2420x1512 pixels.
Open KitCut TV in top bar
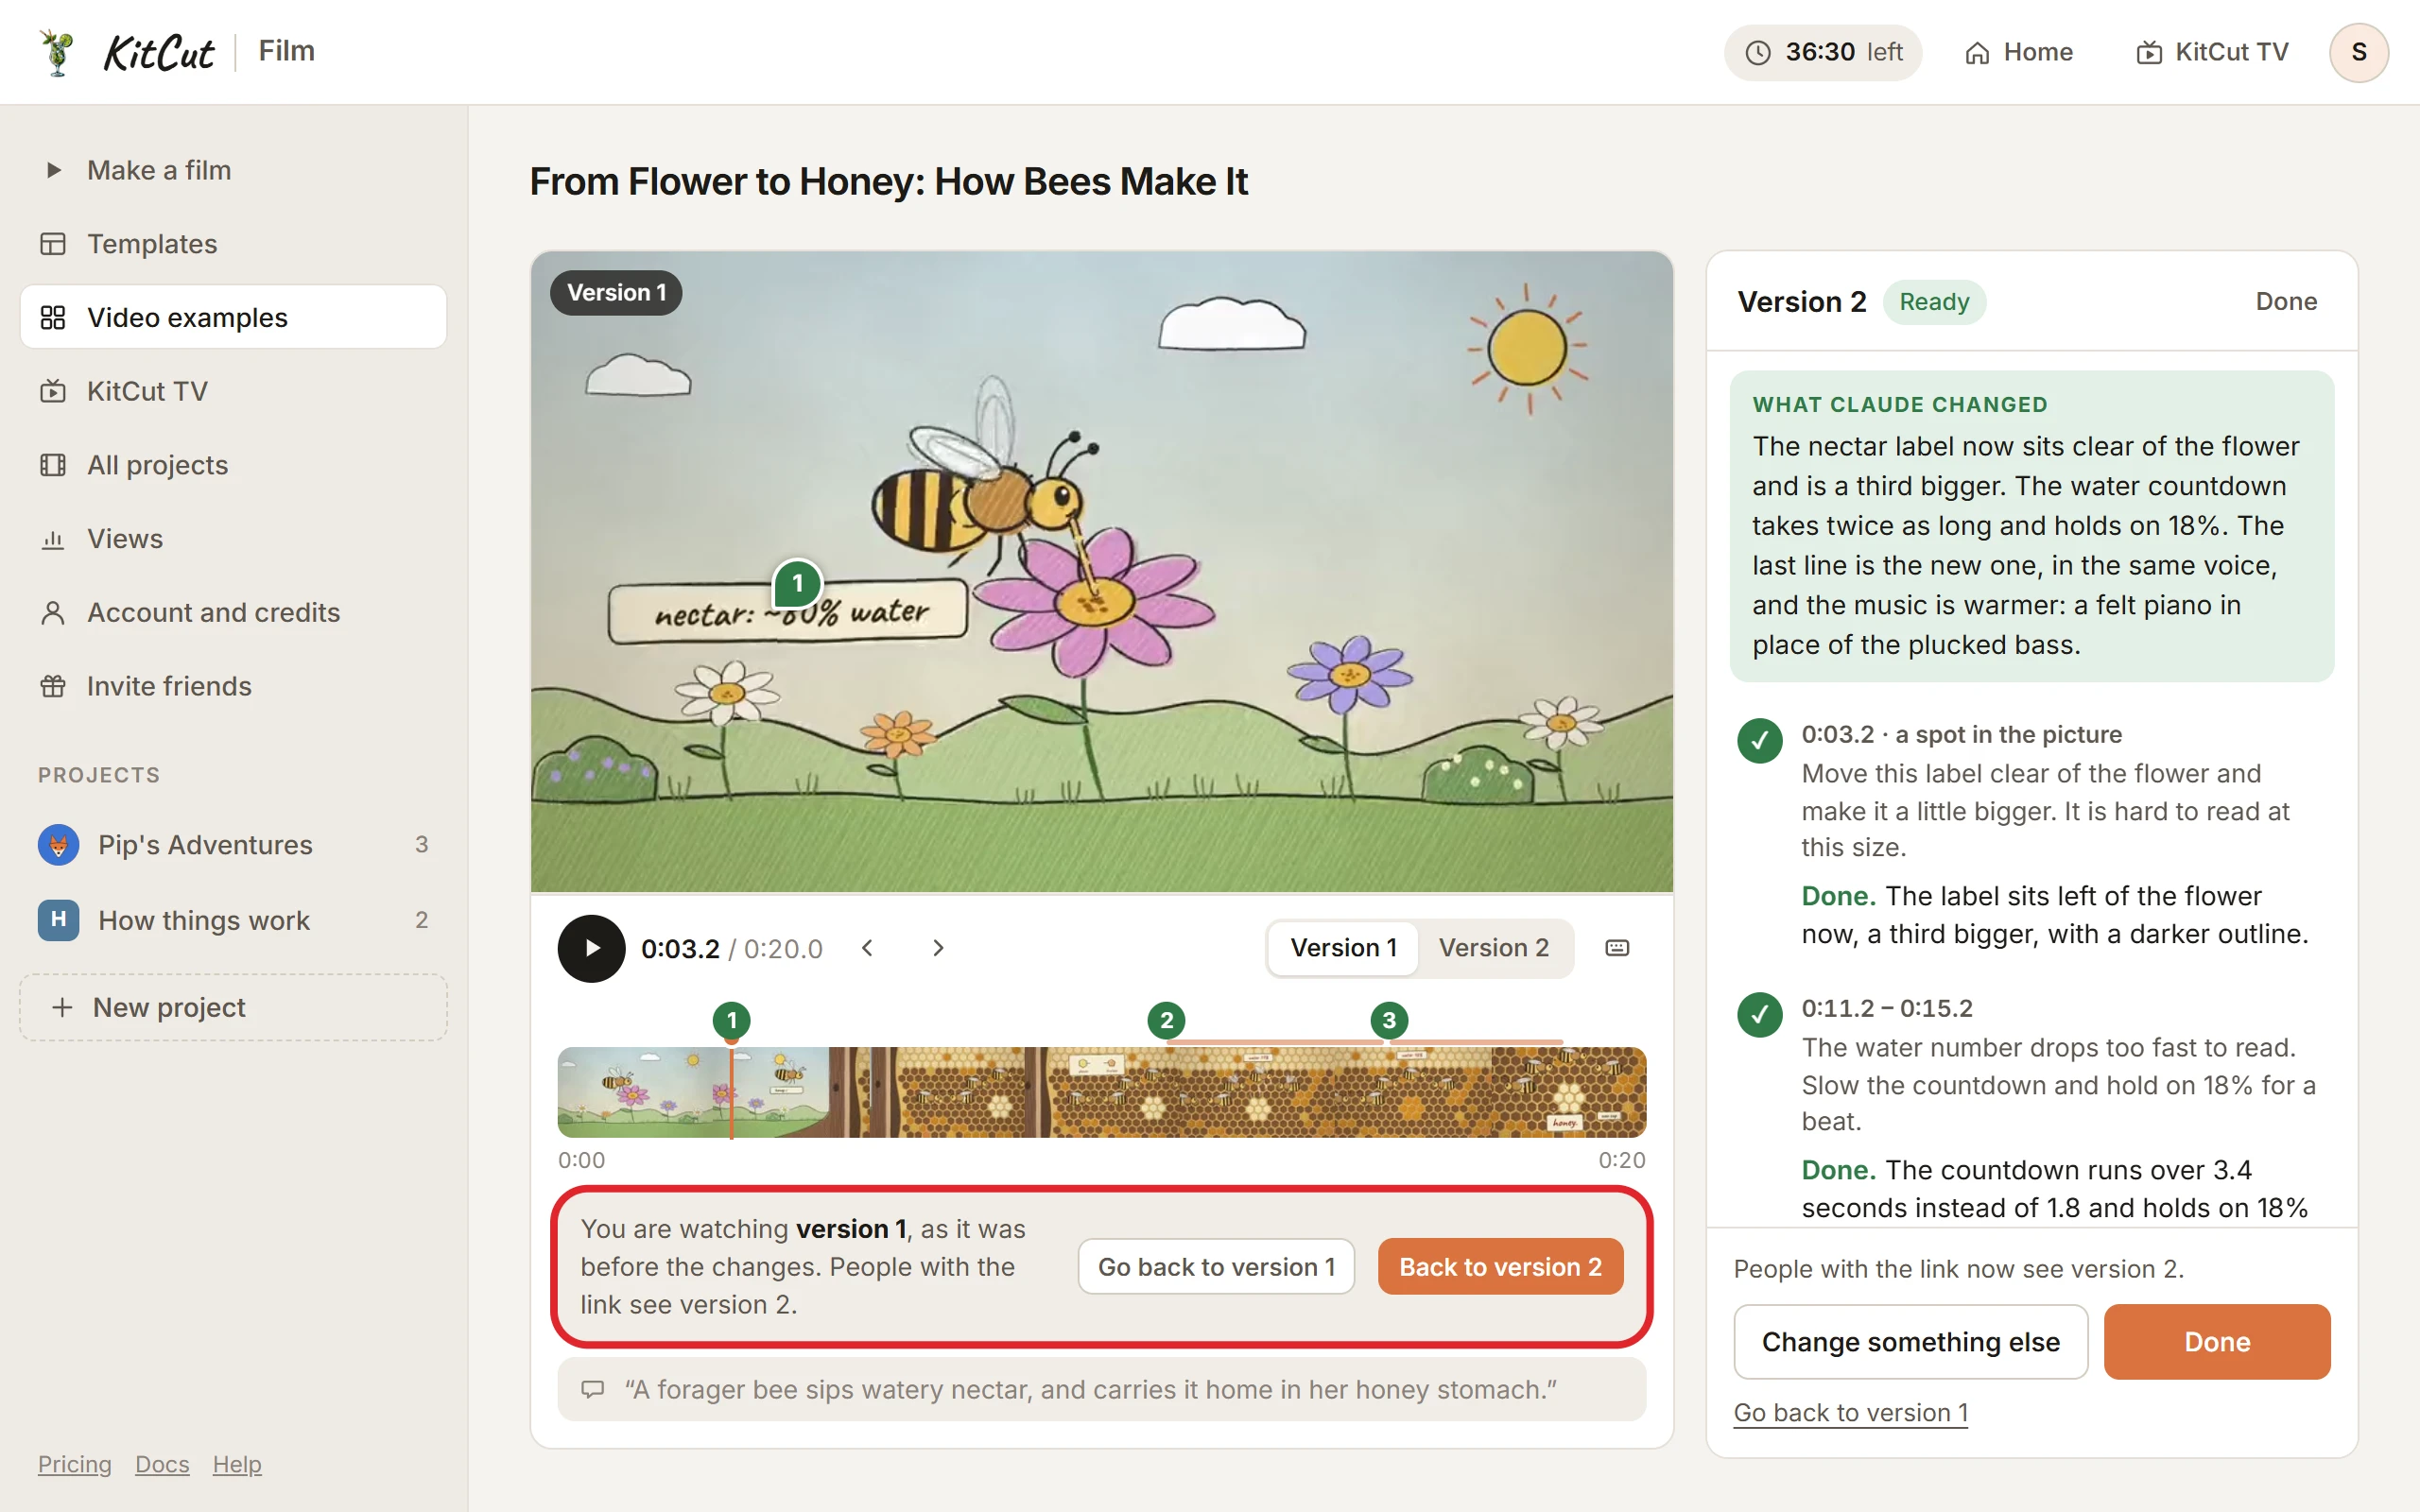point(2212,52)
